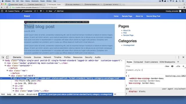Open About Us nav link
186x104 pixels.
coord(139,16)
